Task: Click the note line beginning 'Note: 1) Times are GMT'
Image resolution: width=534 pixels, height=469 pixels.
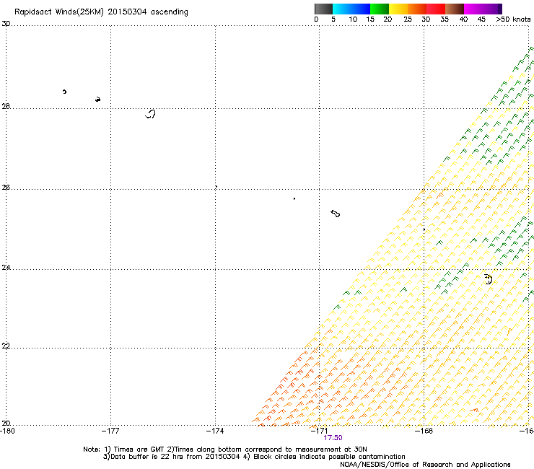Action: click(x=224, y=450)
